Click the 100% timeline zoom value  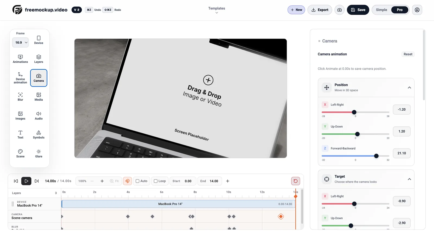82,181
